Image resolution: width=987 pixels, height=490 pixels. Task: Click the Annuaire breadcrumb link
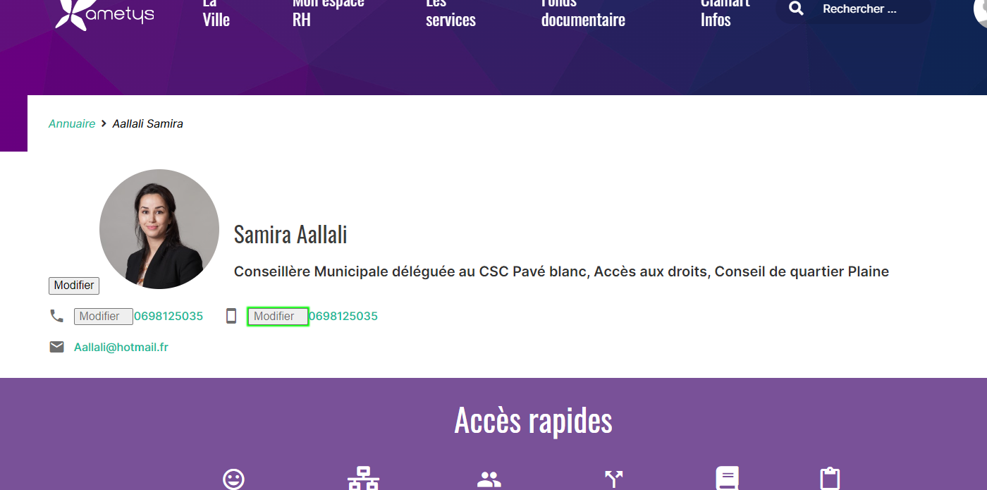pos(72,124)
